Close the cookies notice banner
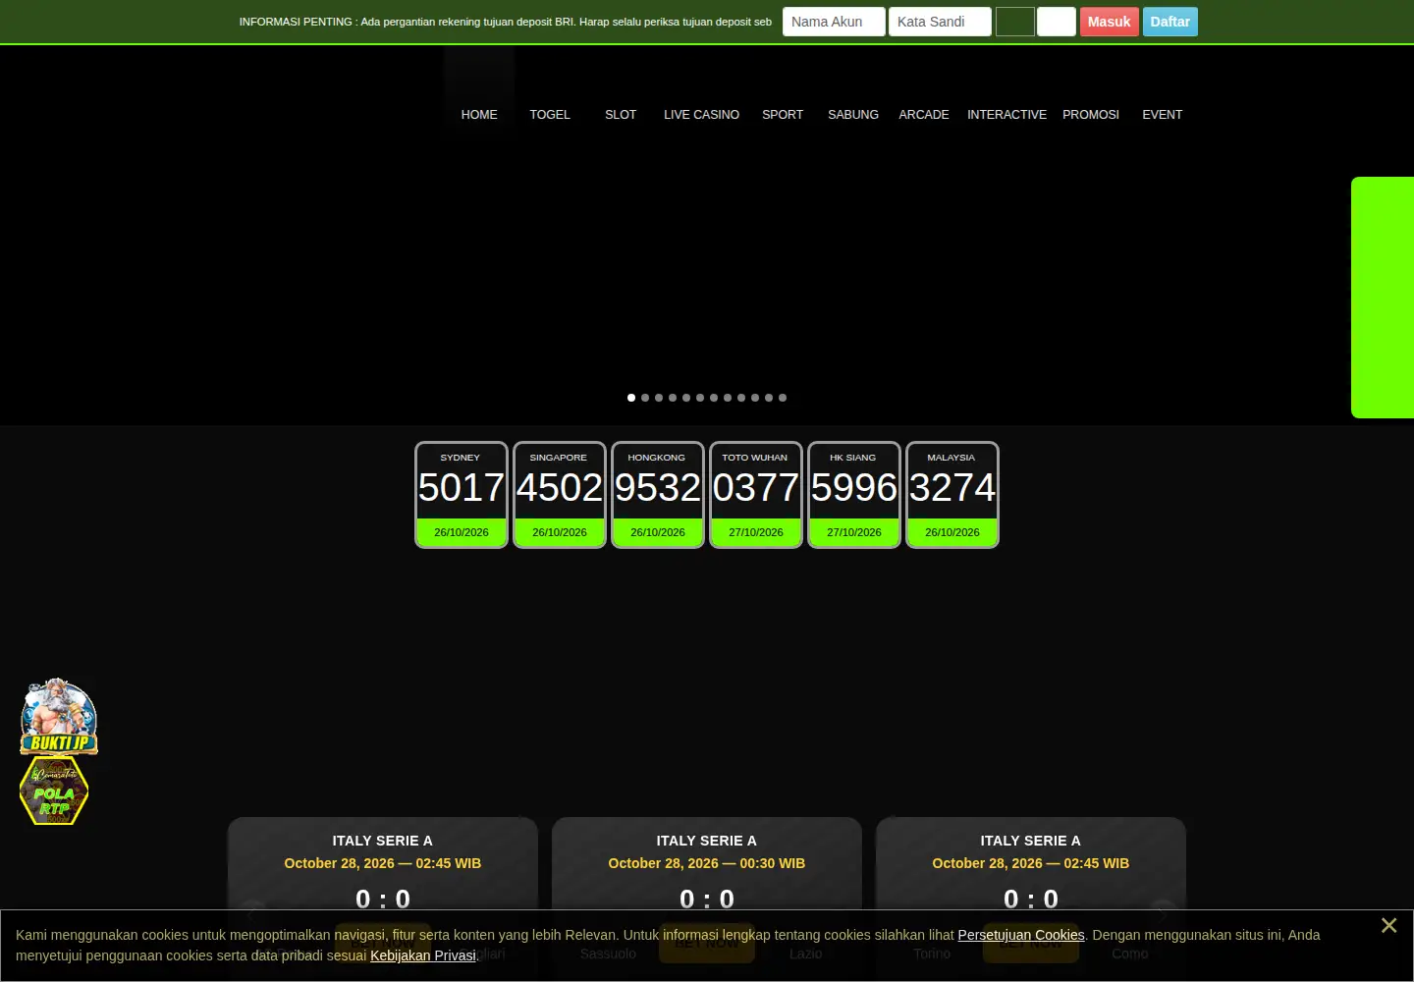 click(1388, 925)
